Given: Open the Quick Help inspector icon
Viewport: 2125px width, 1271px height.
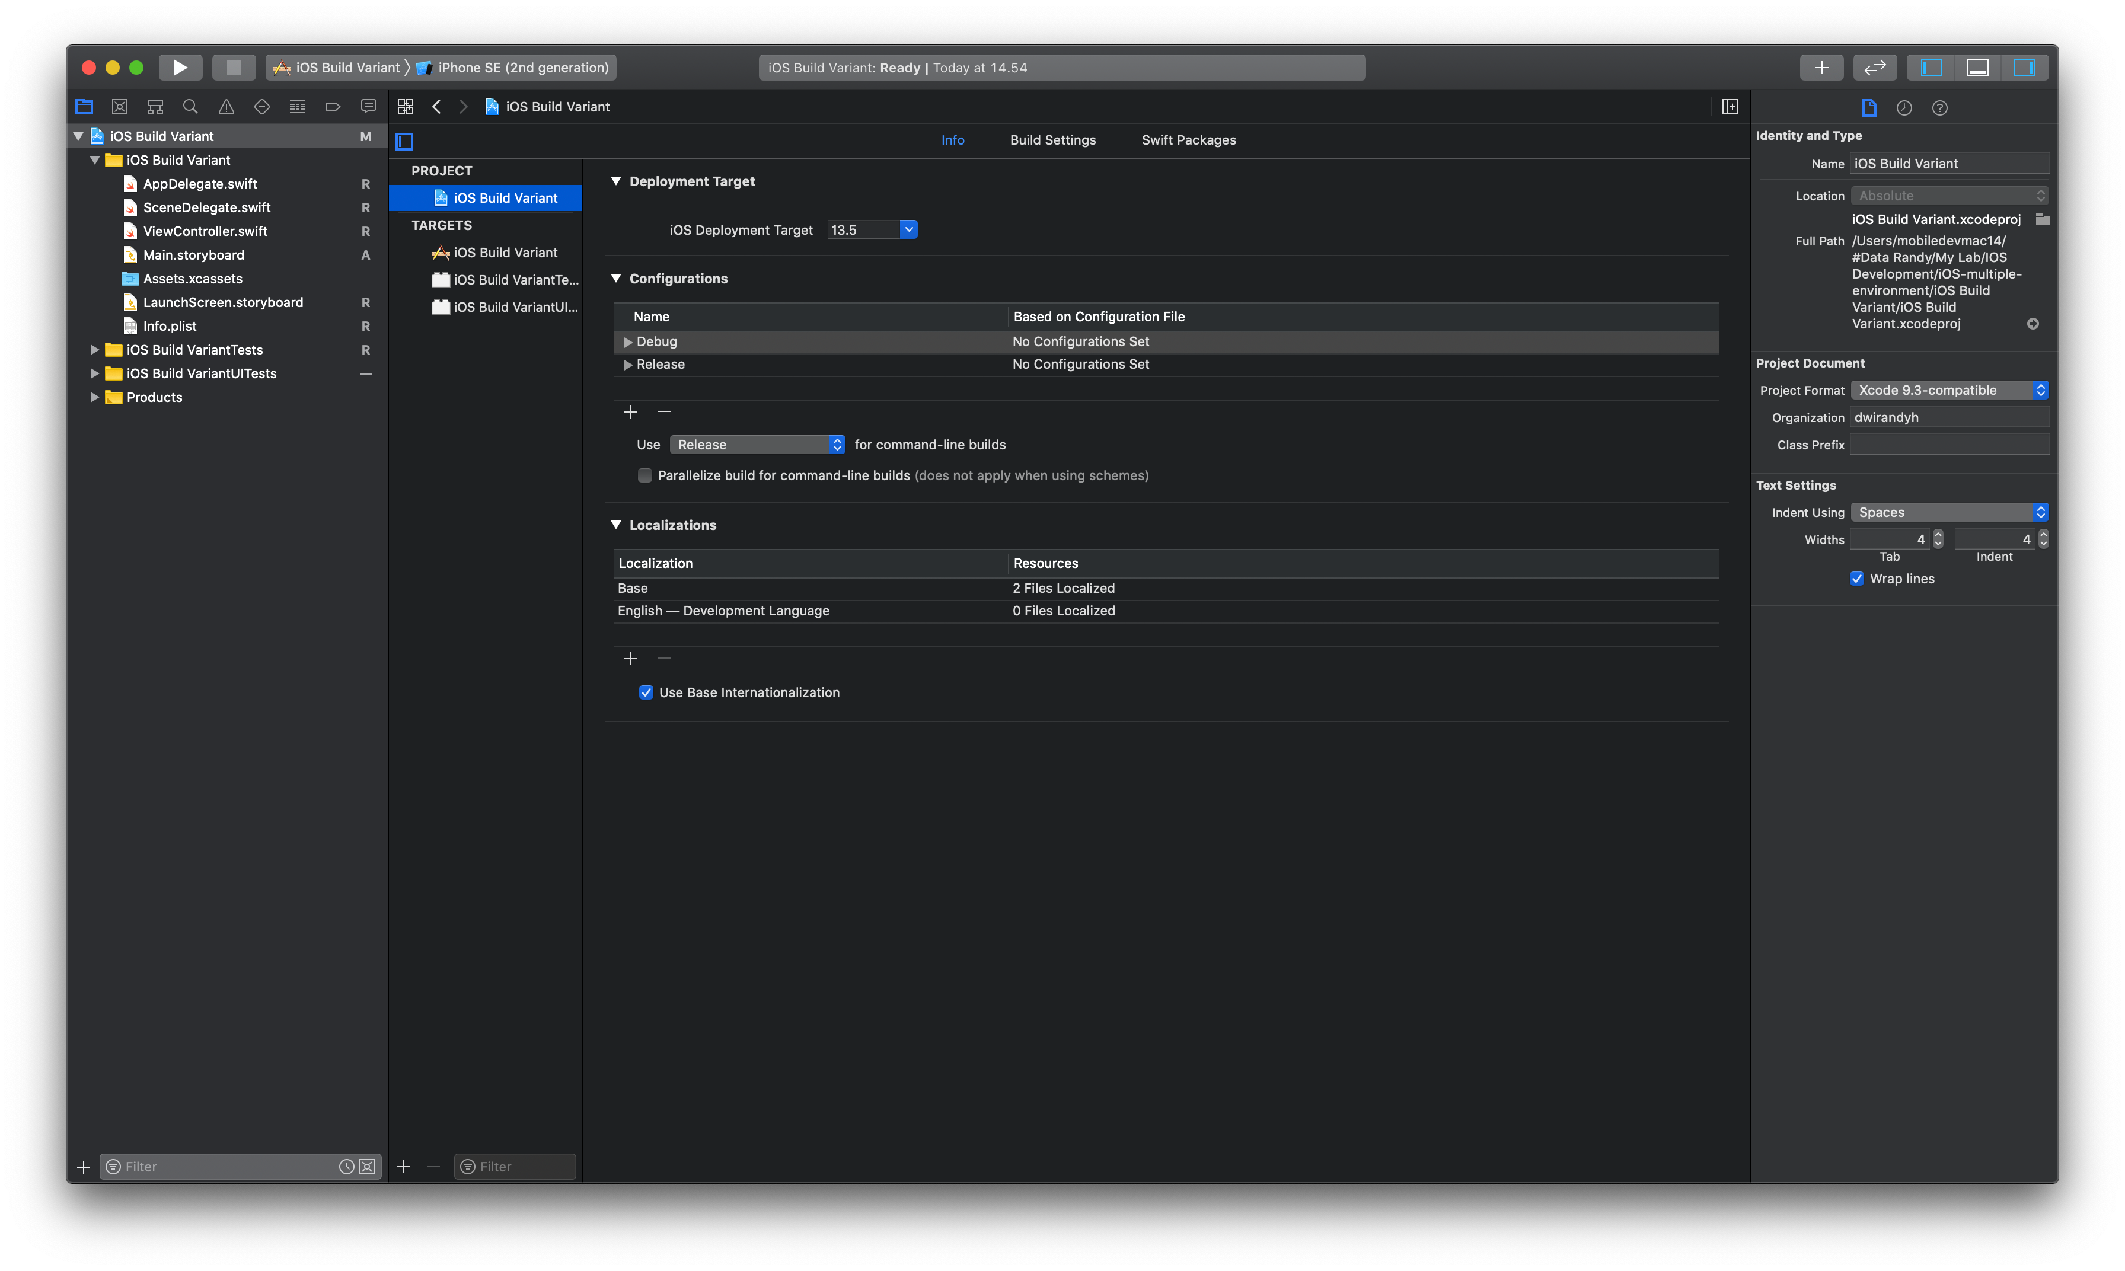Looking at the screenshot, I should tap(1939, 108).
